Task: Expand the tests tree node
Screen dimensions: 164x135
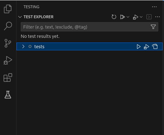Action: pyautogui.click(x=23, y=46)
